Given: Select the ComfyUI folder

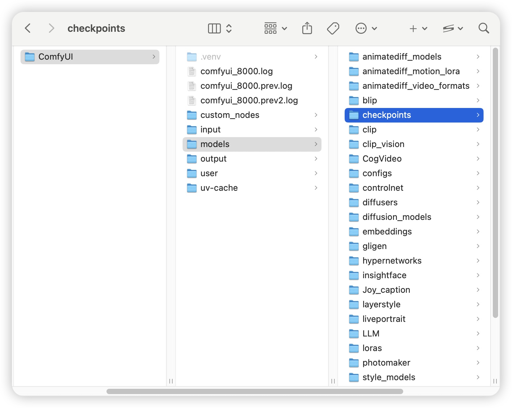Looking at the screenshot, I should (x=90, y=57).
